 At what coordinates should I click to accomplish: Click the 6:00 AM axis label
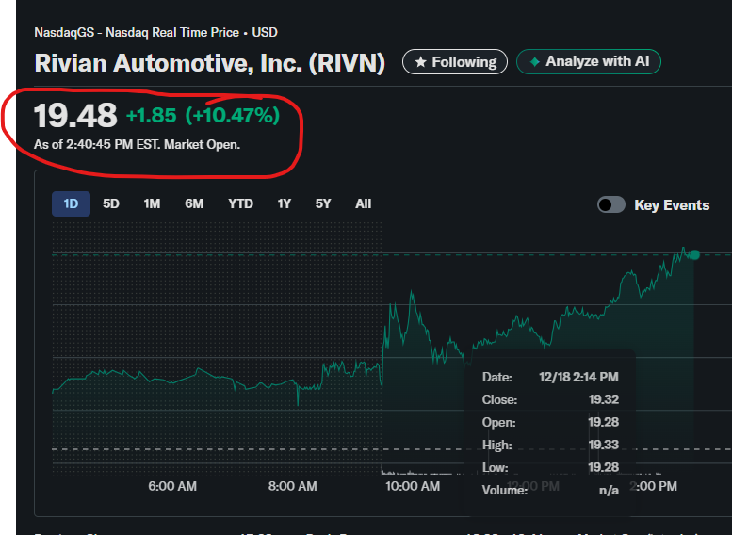click(x=172, y=486)
